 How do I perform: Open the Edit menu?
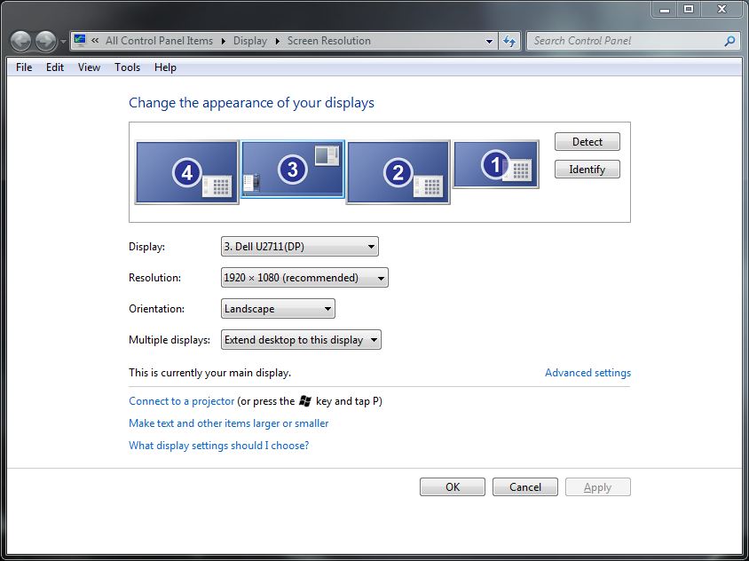55,67
